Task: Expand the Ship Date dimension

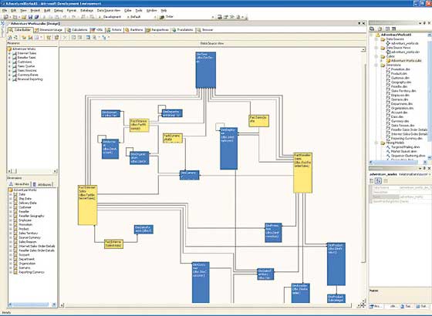Action: [x=11, y=199]
